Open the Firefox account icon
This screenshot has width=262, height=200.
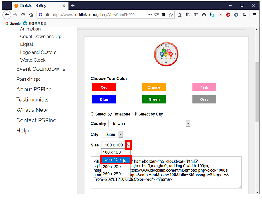click(x=204, y=15)
